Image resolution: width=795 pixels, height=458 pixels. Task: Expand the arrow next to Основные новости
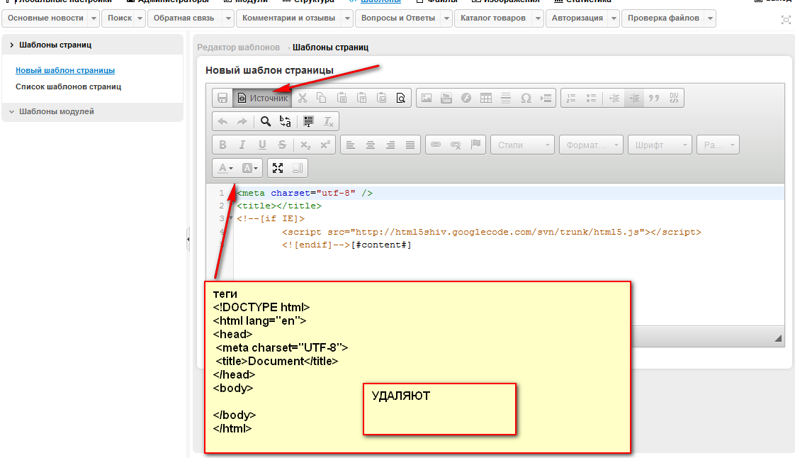[94, 18]
